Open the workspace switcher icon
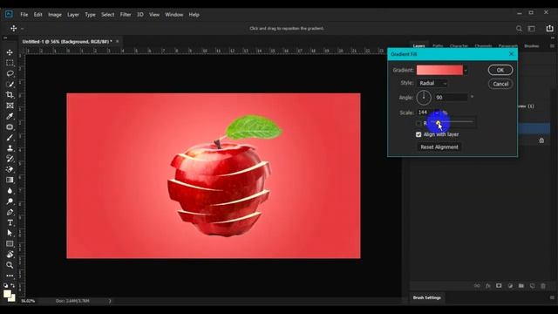The height and width of the screenshot is (314, 558). point(532,29)
